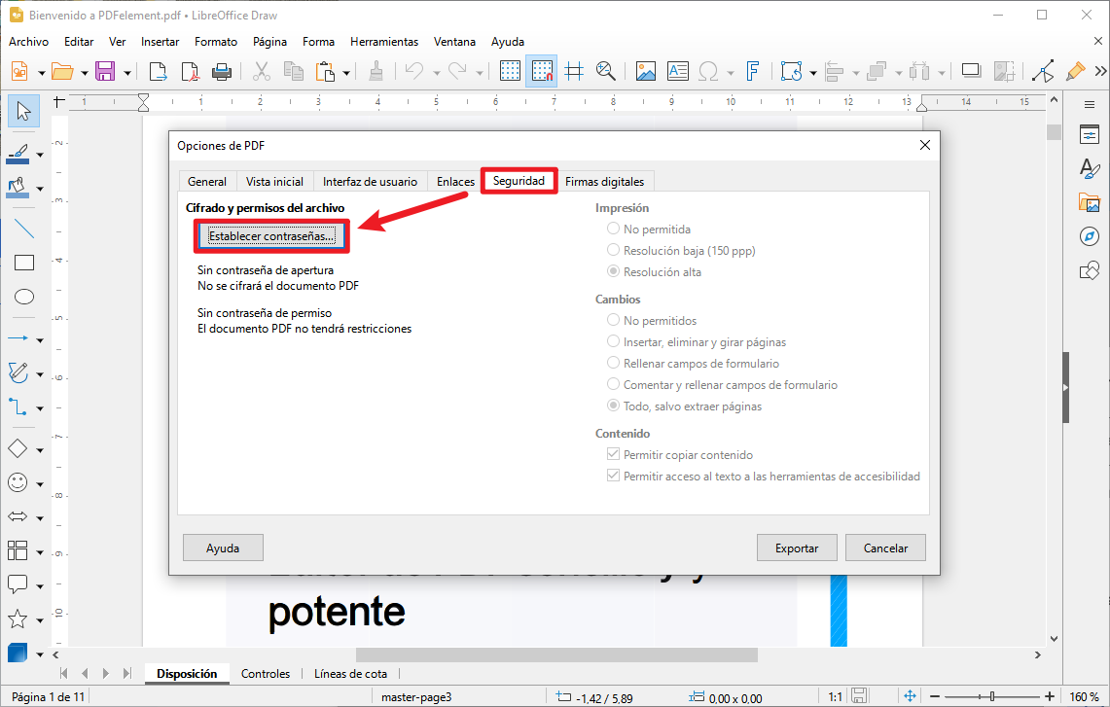Expand the fill color dropdown arrow
The image size is (1110, 707).
click(x=40, y=189)
